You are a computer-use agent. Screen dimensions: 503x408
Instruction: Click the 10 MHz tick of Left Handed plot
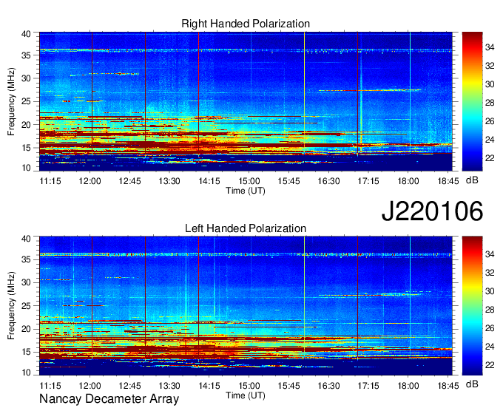pos(26,373)
